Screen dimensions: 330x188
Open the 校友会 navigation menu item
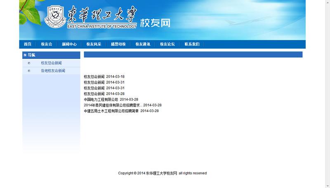click(46, 44)
